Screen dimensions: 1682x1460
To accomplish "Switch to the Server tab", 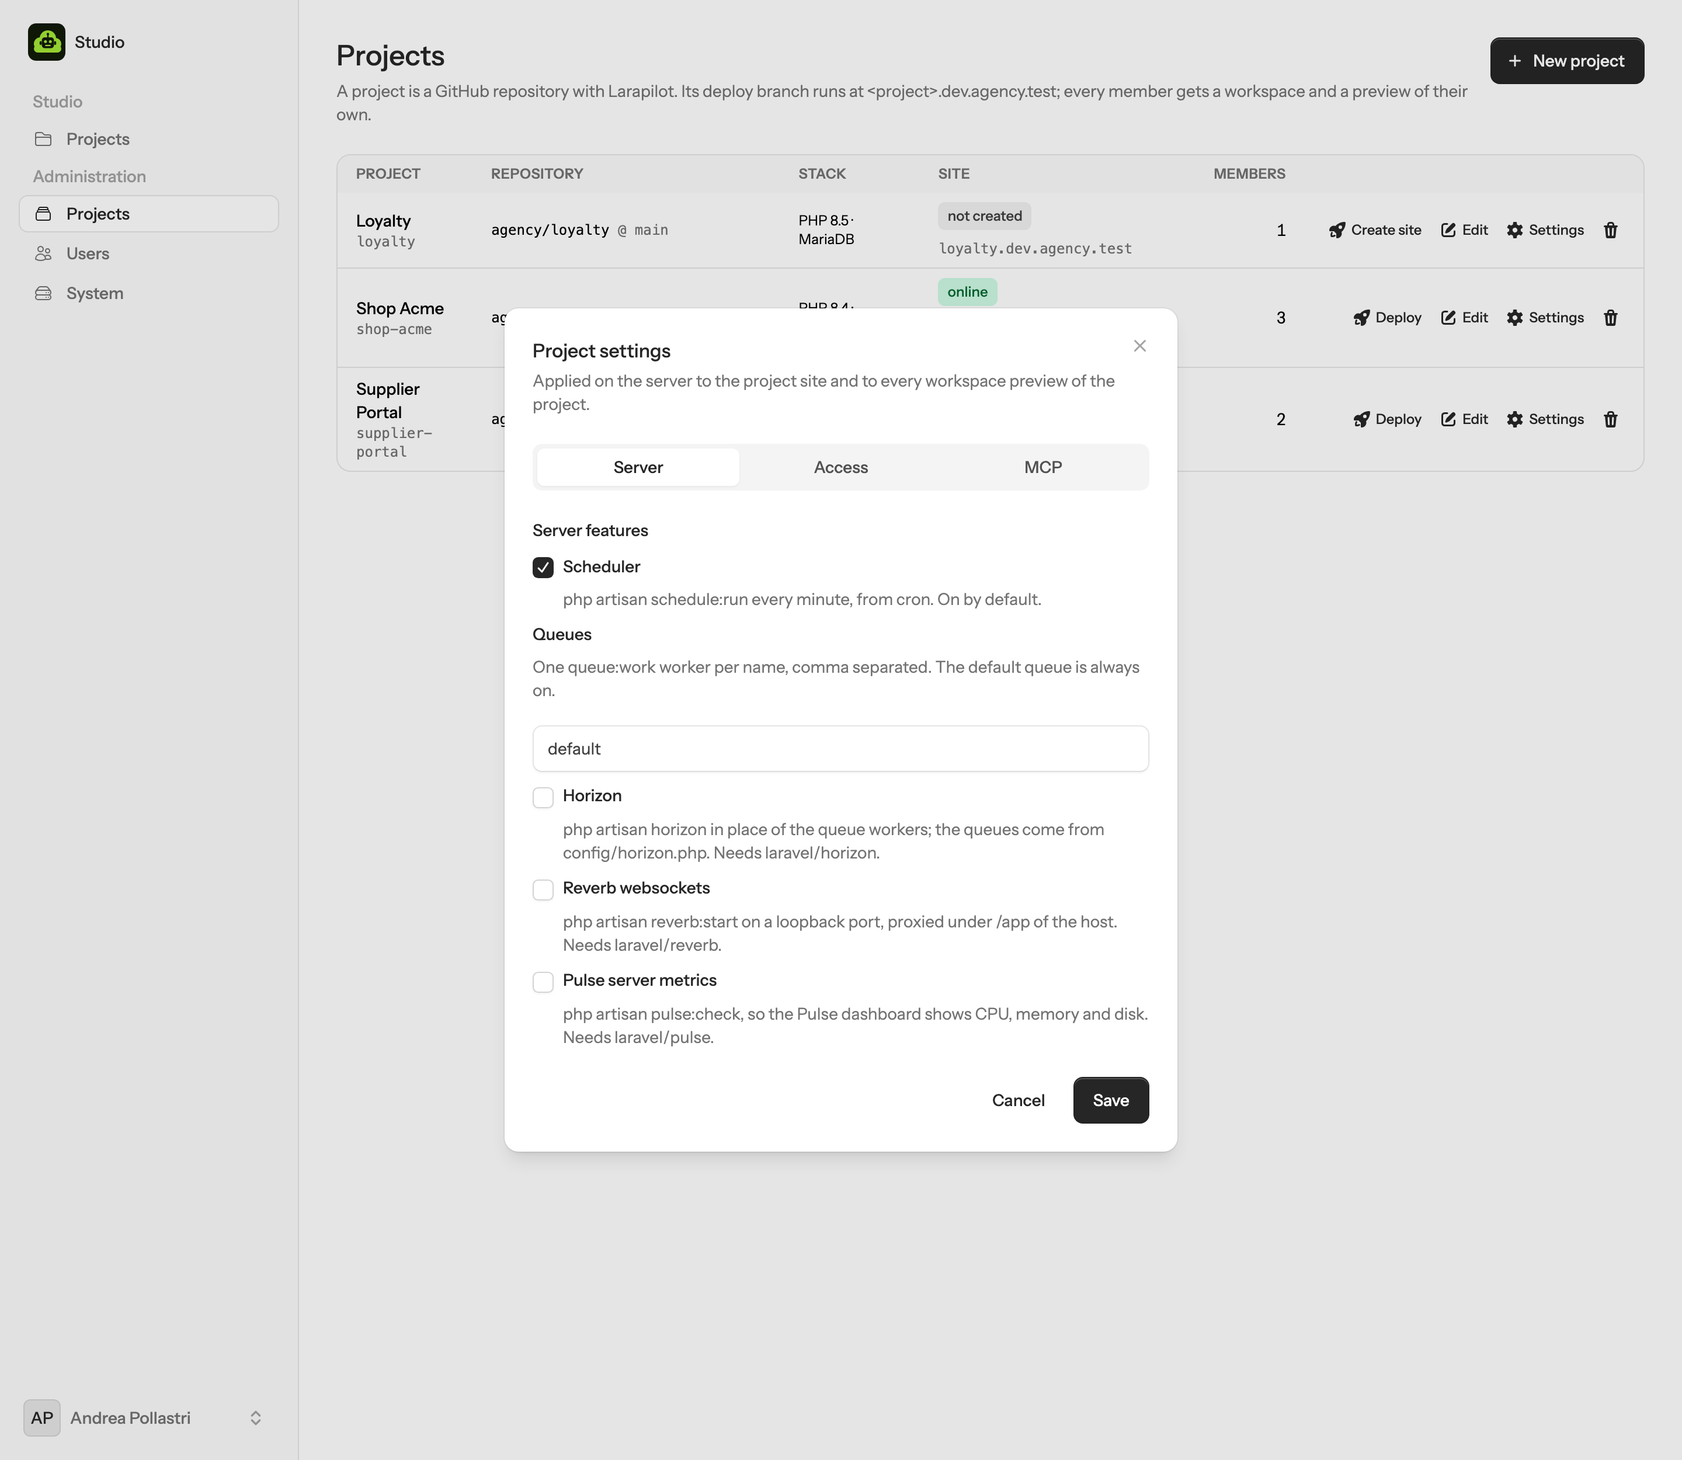I will [x=638, y=468].
